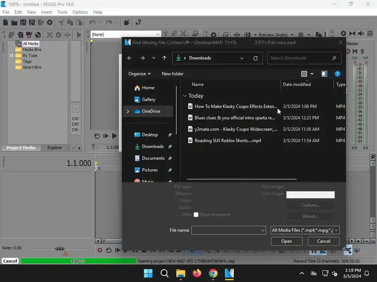Open the Organize dropdown menu
The width and height of the screenshot is (377, 282).
pos(140,74)
